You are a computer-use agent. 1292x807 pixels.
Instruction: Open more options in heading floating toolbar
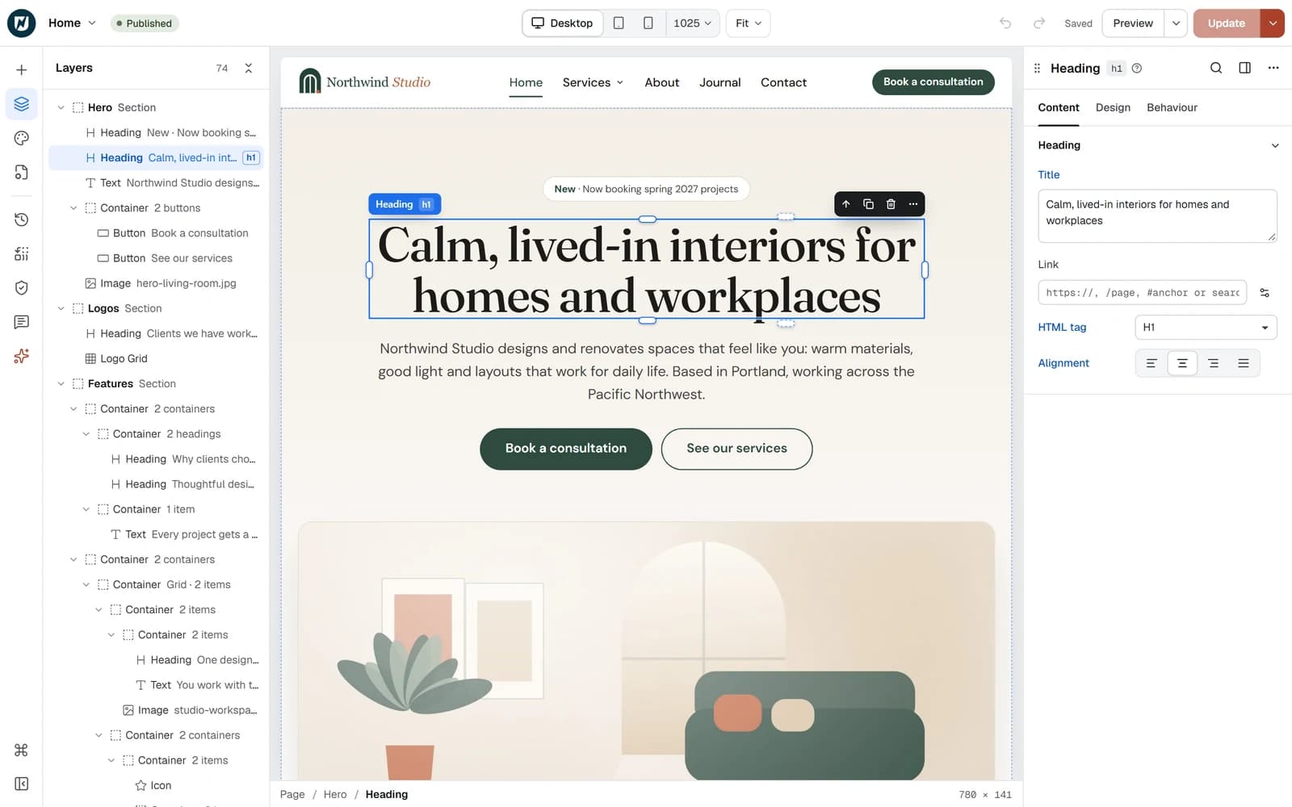click(913, 204)
